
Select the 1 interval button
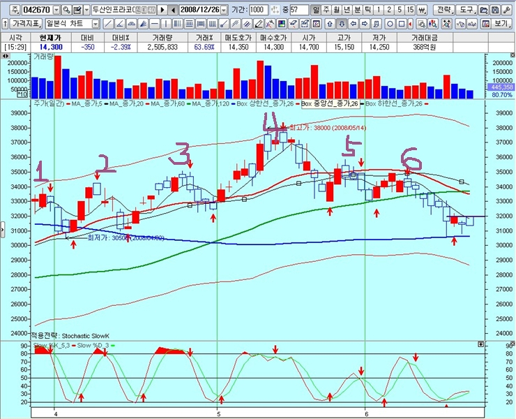coord(379,10)
